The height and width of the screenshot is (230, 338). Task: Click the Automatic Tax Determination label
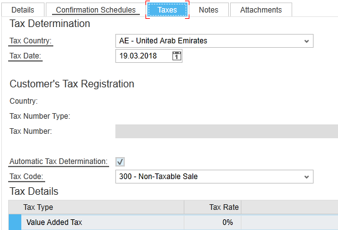(x=59, y=162)
